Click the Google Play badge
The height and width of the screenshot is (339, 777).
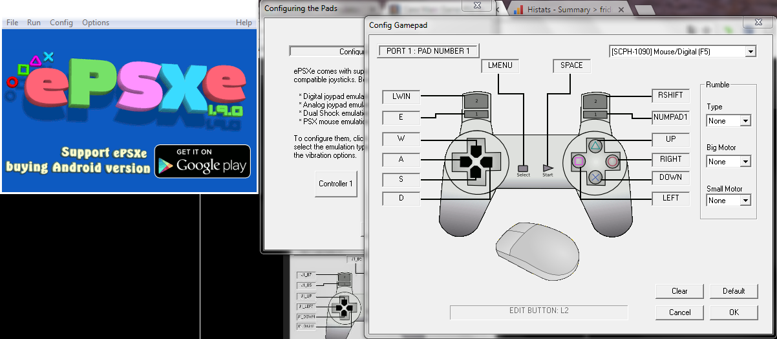[x=202, y=161]
